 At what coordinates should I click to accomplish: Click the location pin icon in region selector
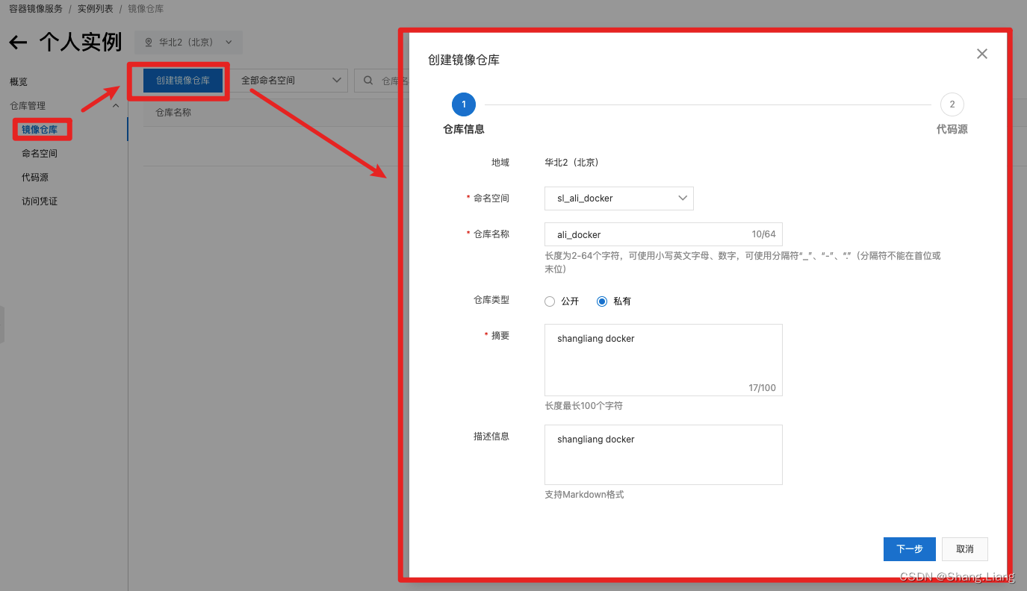[x=149, y=42]
